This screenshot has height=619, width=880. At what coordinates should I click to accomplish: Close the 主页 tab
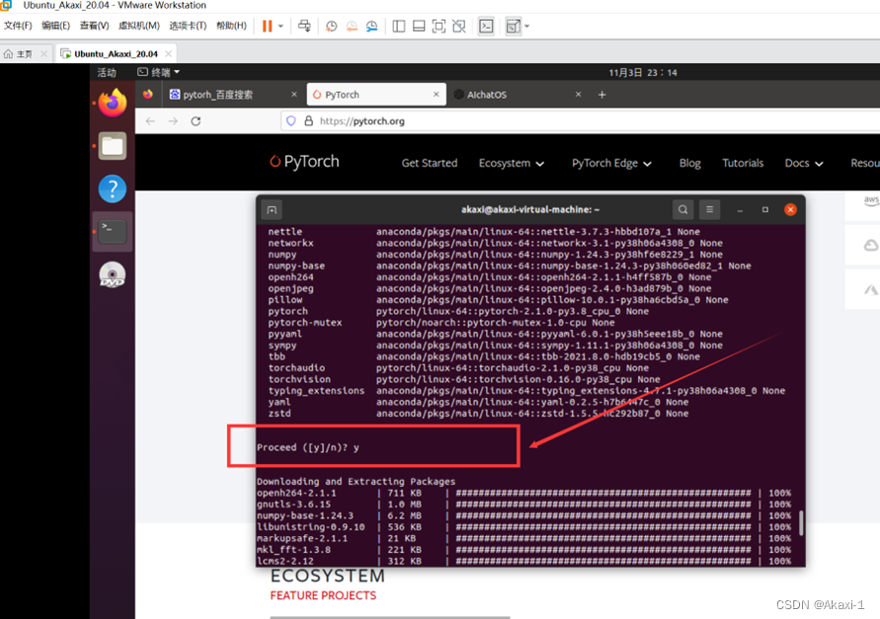click(43, 54)
